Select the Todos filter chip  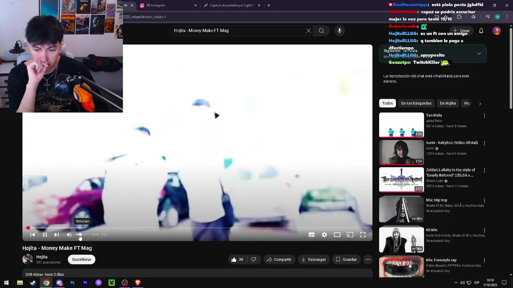388,103
